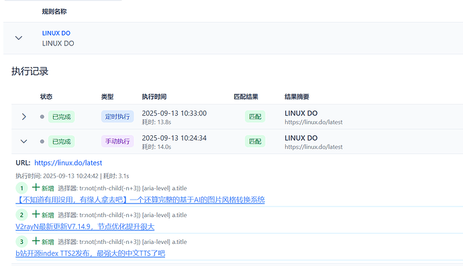The height and width of the screenshot is (266, 463).
Task: Click the 状态 column header
Action: click(46, 96)
